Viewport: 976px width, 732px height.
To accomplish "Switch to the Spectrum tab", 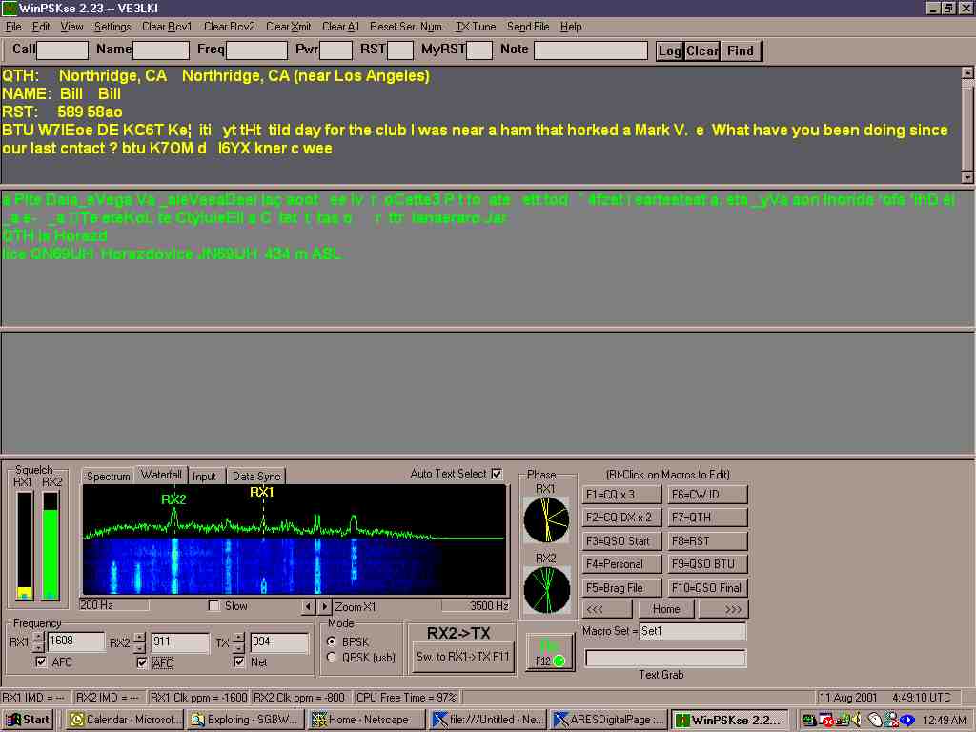I will (109, 477).
